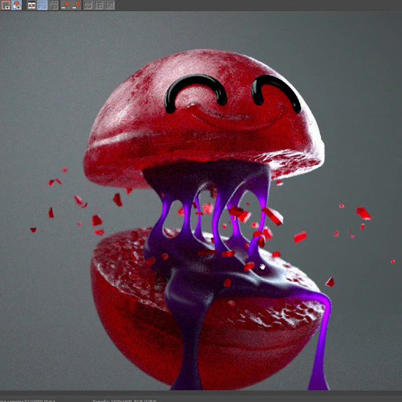Click the render region icon in toolbar
The height and width of the screenshot is (402, 402).
pyautogui.click(x=5, y=5)
